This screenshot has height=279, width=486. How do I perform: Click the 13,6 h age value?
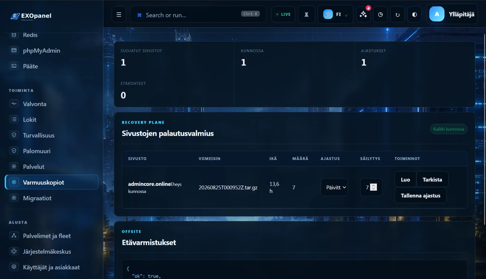point(274,188)
